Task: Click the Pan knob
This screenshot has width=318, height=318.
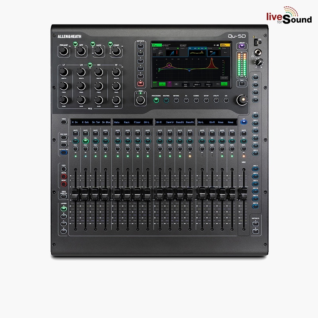Action: coord(140,100)
